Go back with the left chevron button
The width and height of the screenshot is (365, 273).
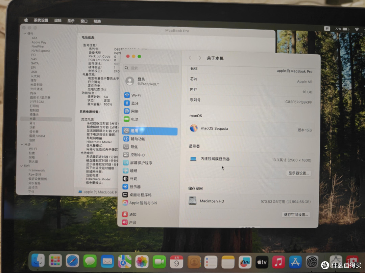tap(190, 58)
